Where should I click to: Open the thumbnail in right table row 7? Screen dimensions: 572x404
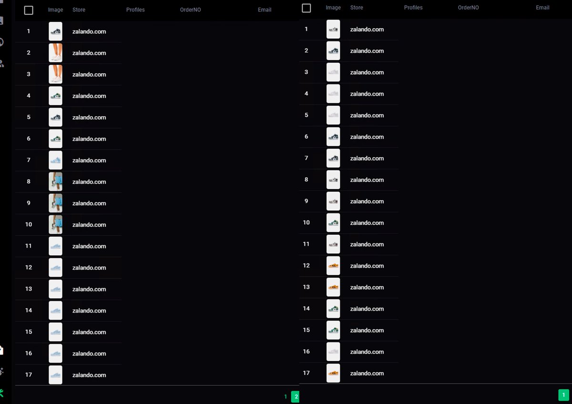coord(333,158)
